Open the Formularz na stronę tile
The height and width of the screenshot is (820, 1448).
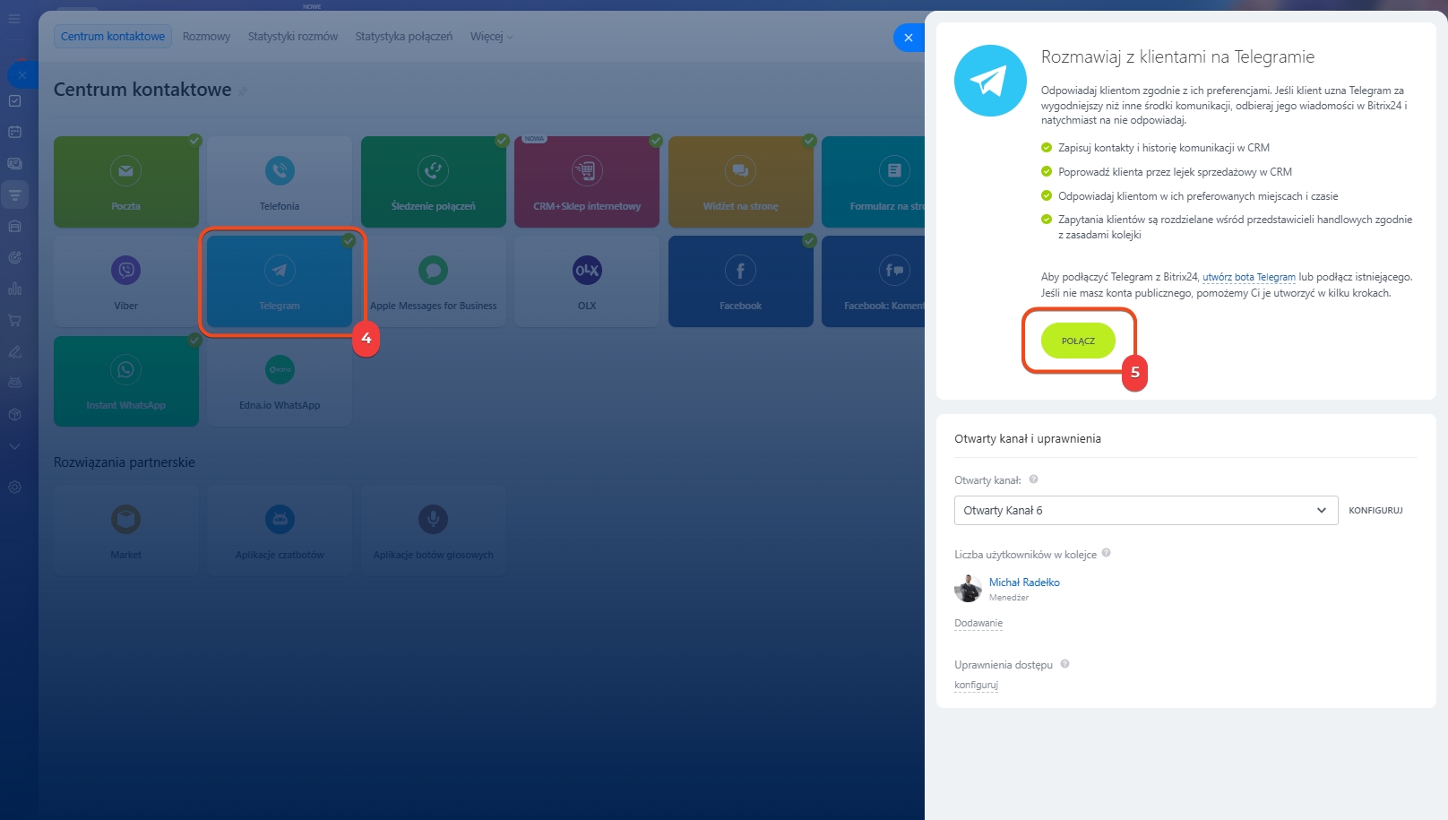[874, 182]
